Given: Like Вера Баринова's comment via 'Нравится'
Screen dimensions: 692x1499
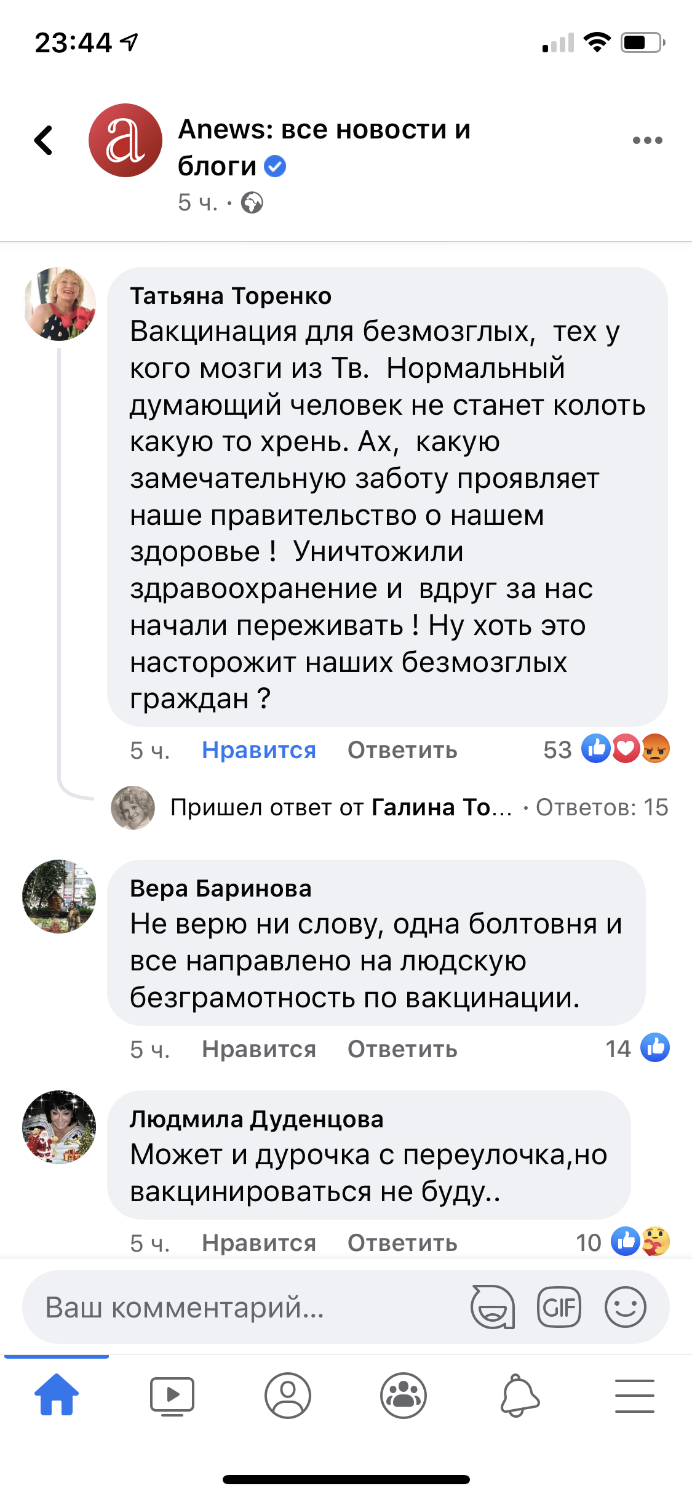Looking at the screenshot, I should click(259, 1049).
